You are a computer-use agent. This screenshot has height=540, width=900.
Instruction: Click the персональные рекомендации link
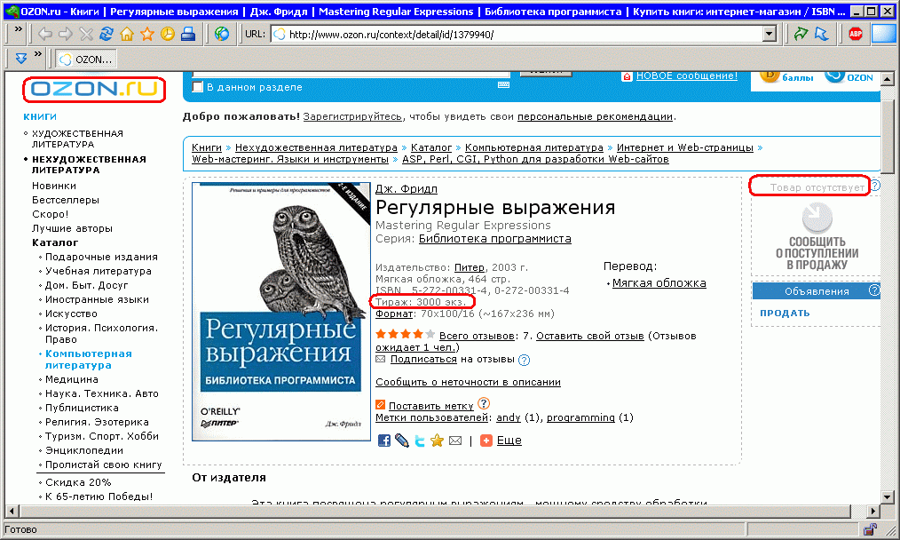pyautogui.click(x=596, y=116)
